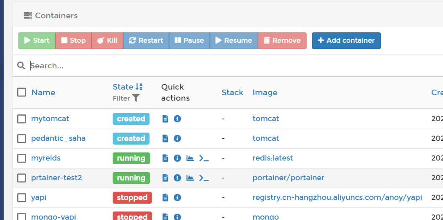Click the Filter label under State
Image resolution: width=443 pixels, height=220 pixels.
click(121, 98)
